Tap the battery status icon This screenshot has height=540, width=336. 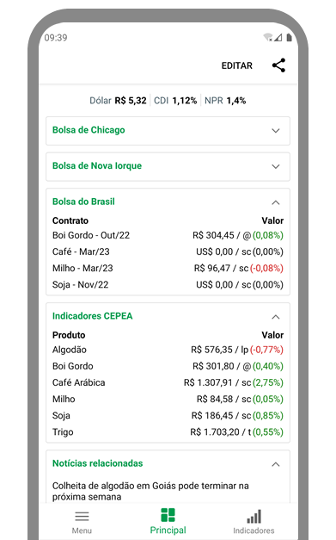coord(289,37)
